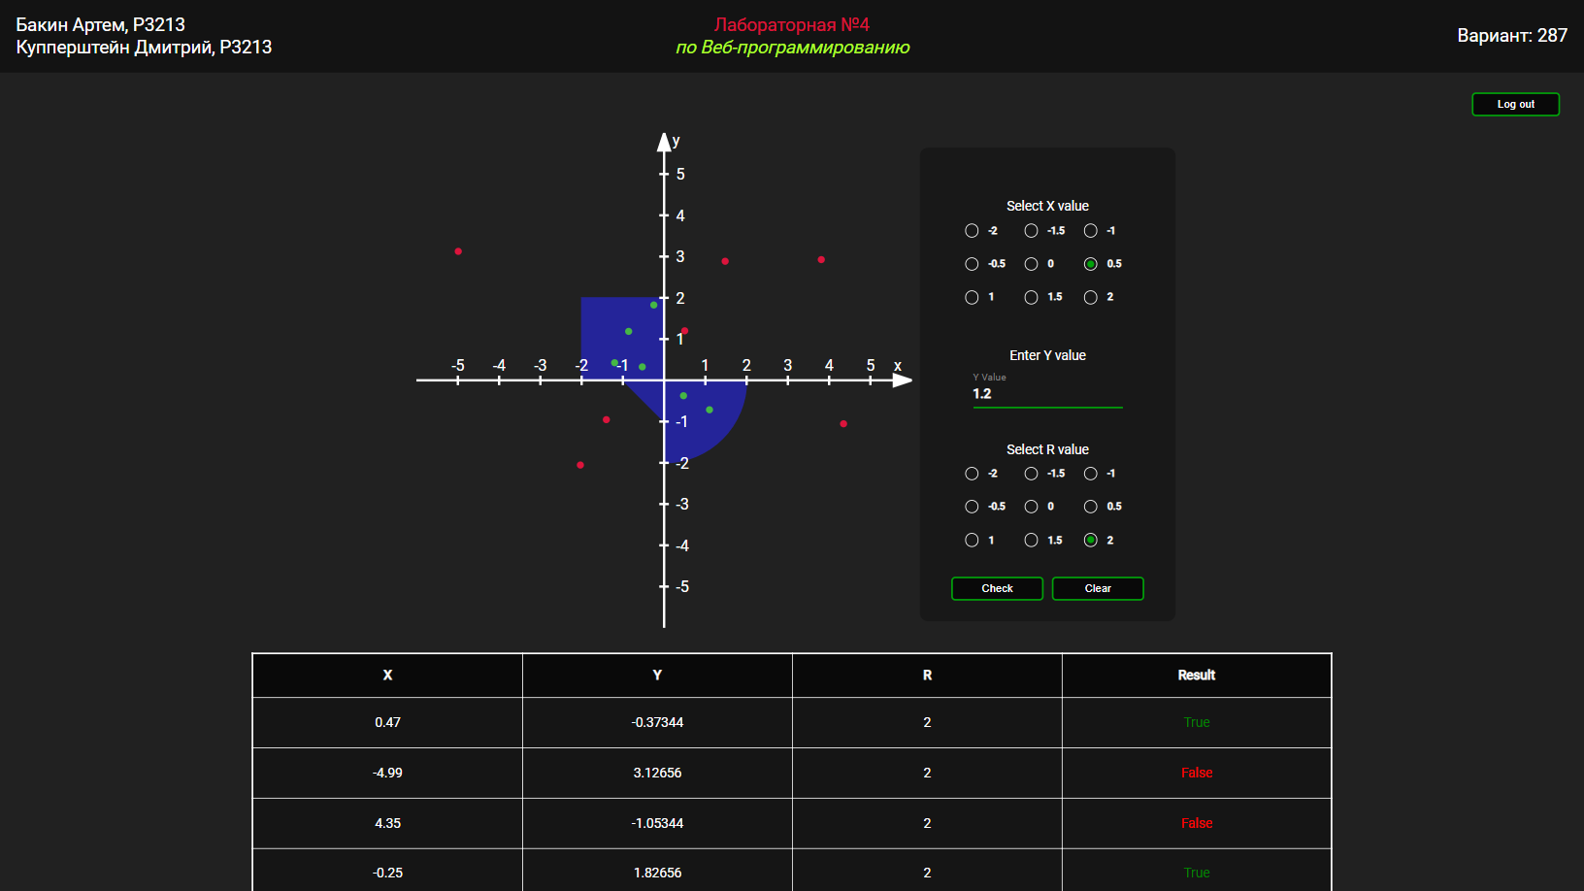
Task: Click table cell with value 3.12656
Action: click(657, 773)
